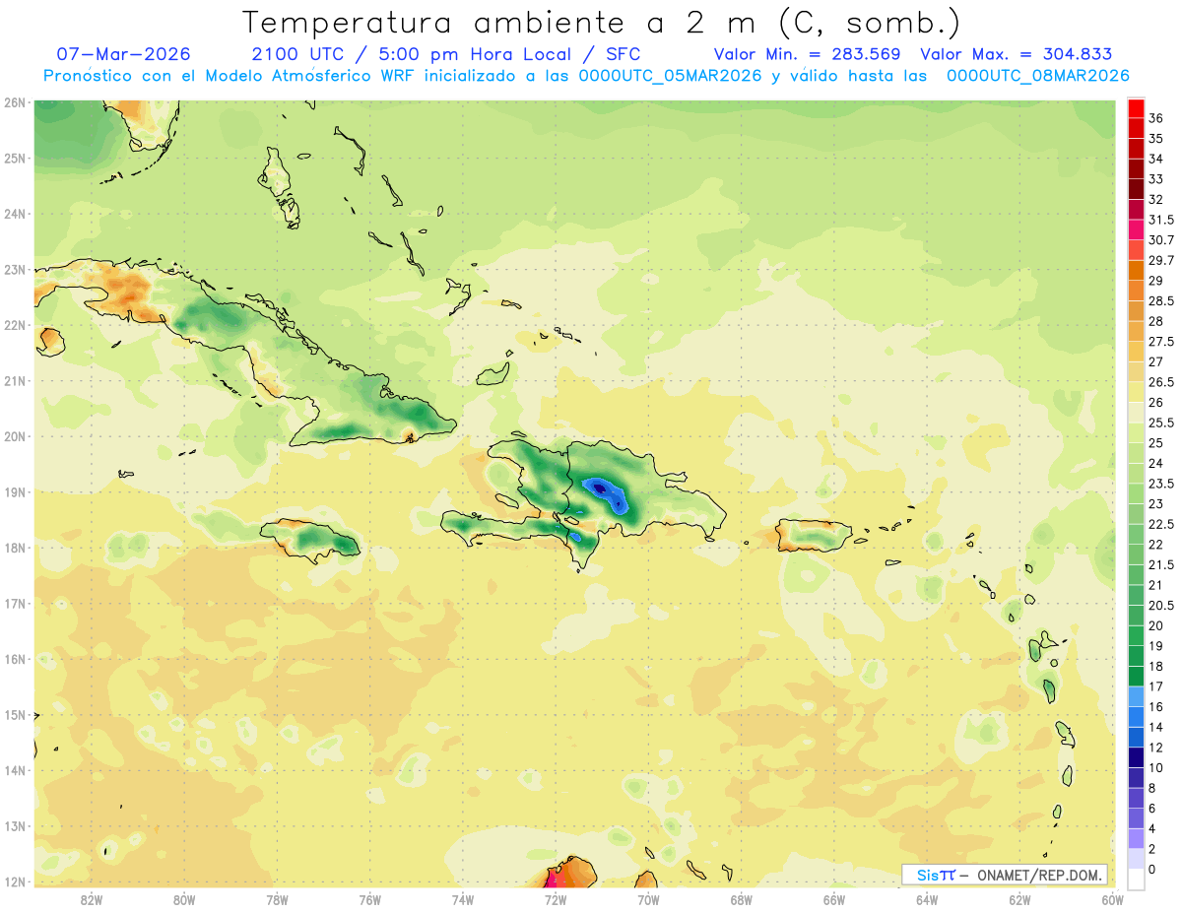The width and height of the screenshot is (1182, 913).
Task: Click the 76W longitude axis label
Action: pos(369,899)
